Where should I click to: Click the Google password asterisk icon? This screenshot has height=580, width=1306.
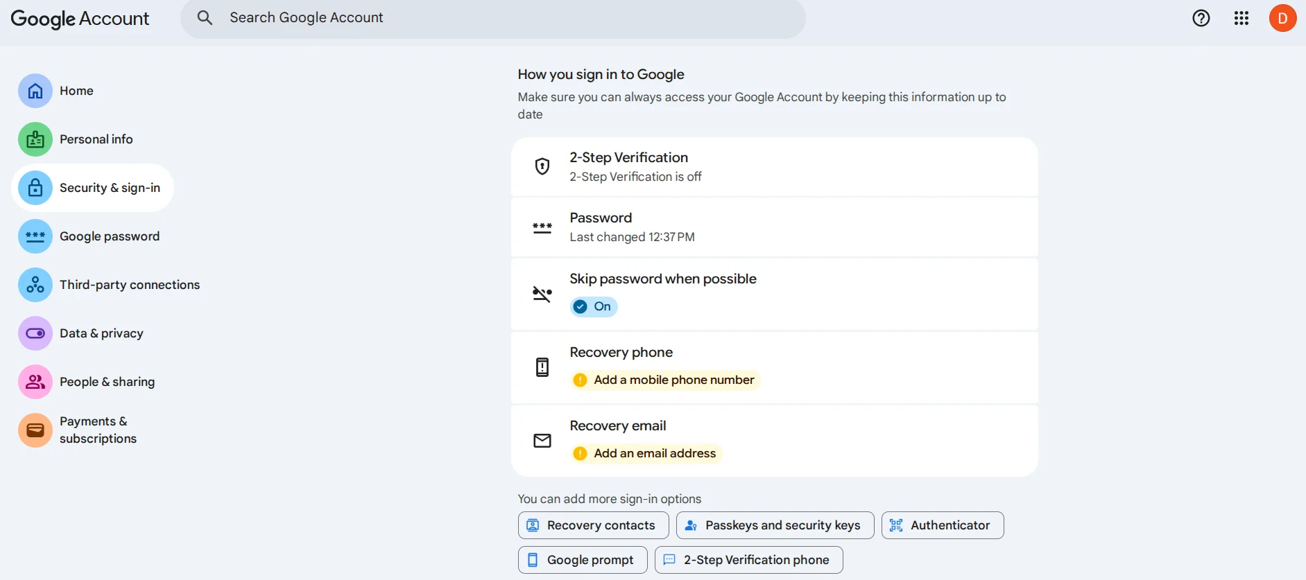pyautogui.click(x=35, y=236)
